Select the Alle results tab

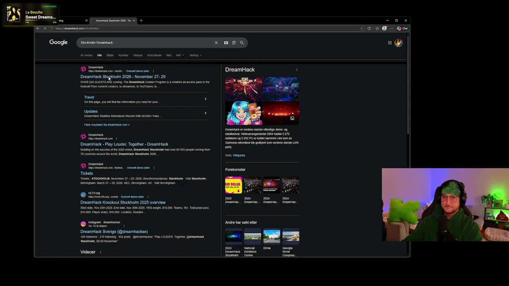pos(99,55)
